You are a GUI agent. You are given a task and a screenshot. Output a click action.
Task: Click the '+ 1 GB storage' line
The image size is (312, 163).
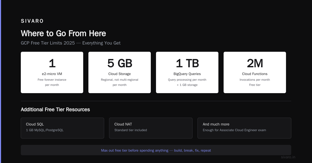pyautogui.click(x=187, y=85)
